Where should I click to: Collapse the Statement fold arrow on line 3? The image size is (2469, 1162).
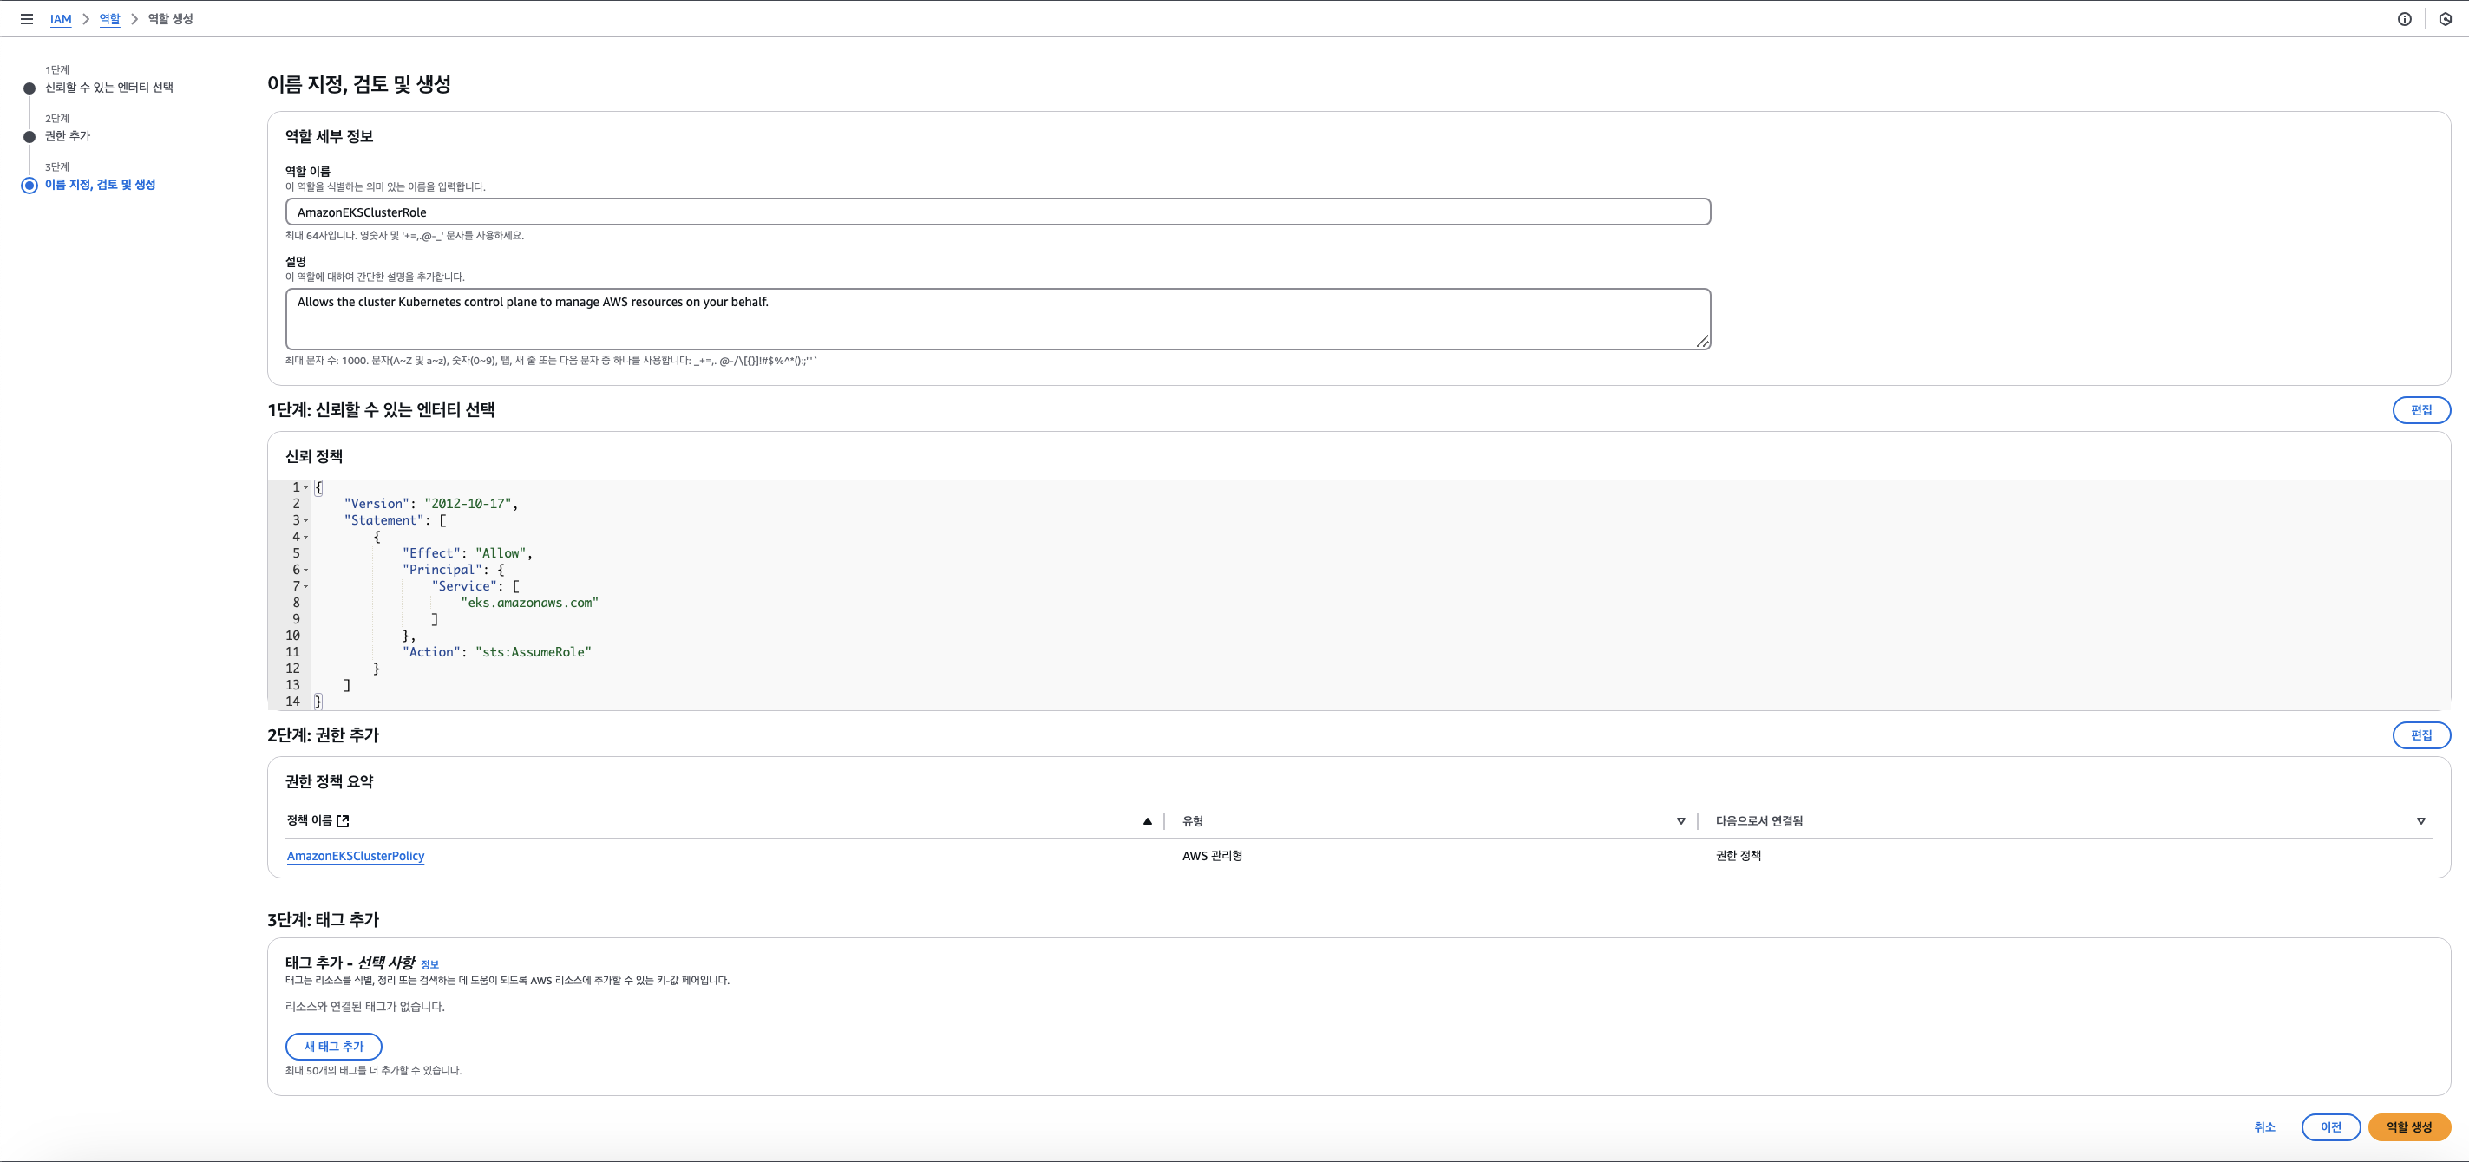pyautogui.click(x=305, y=520)
